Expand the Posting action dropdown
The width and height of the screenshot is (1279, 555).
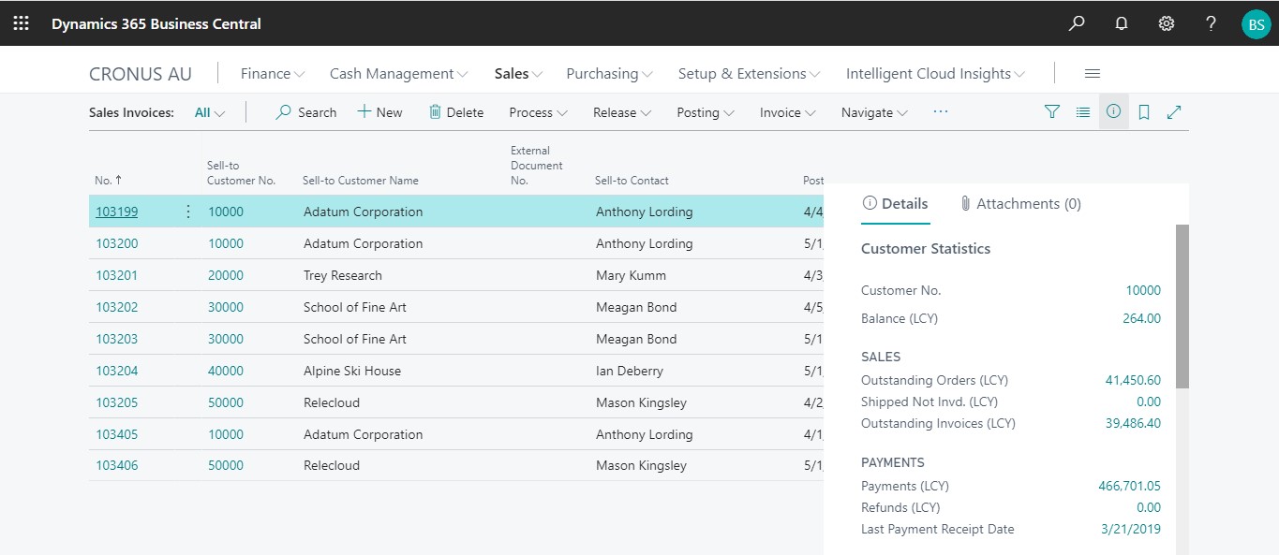point(705,112)
